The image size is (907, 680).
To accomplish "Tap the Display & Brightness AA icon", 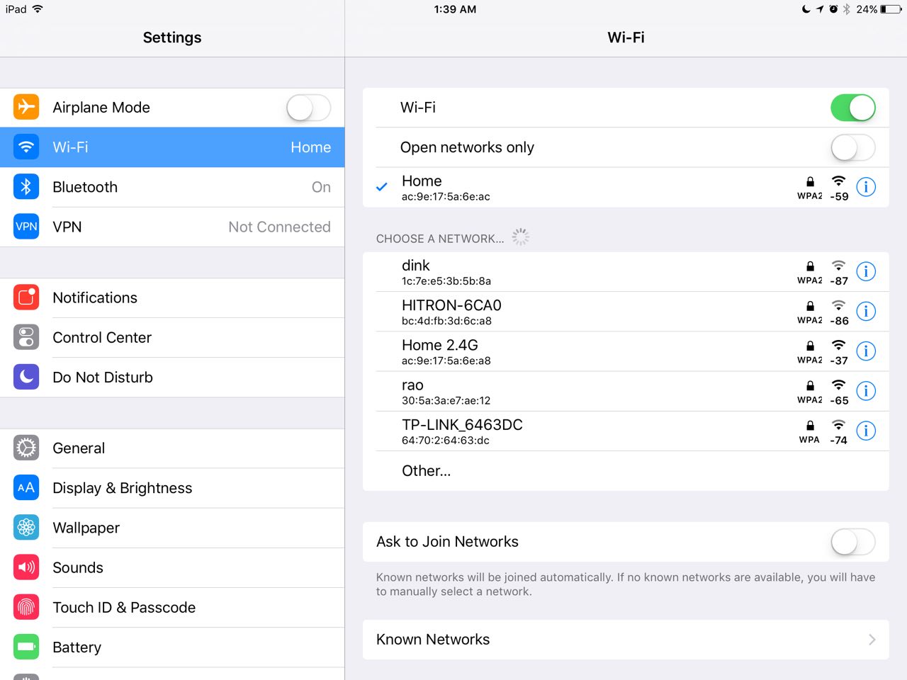I will click(26, 487).
